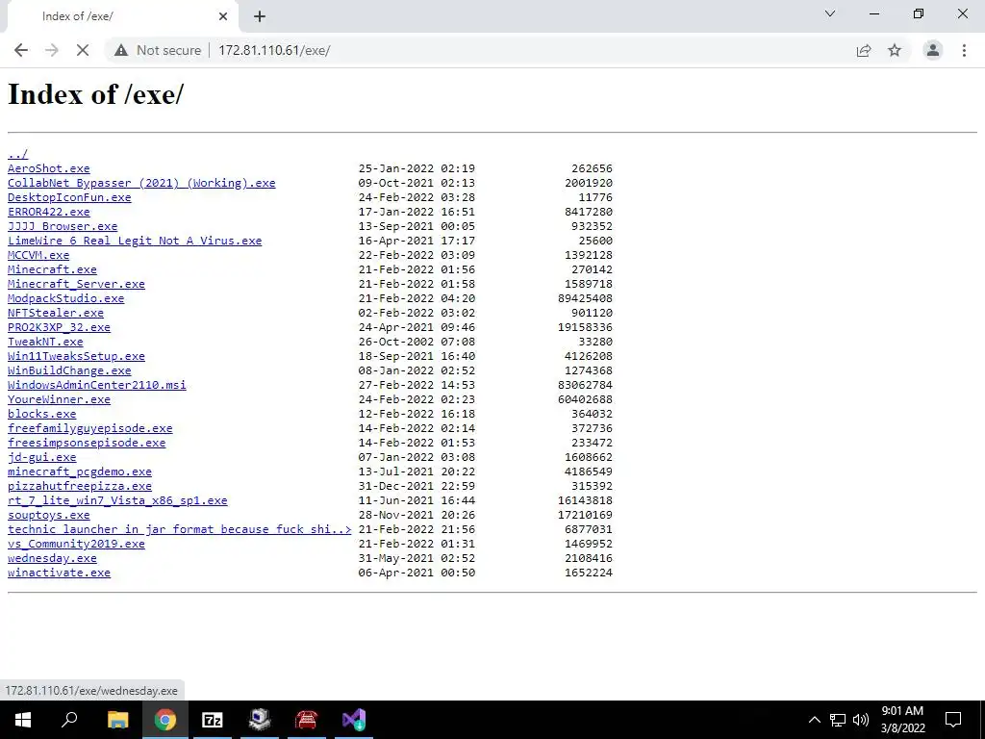The width and height of the screenshot is (985, 739).
Task: Click the date text 26-Oct-2002 07:08
Action: coord(417,342)
